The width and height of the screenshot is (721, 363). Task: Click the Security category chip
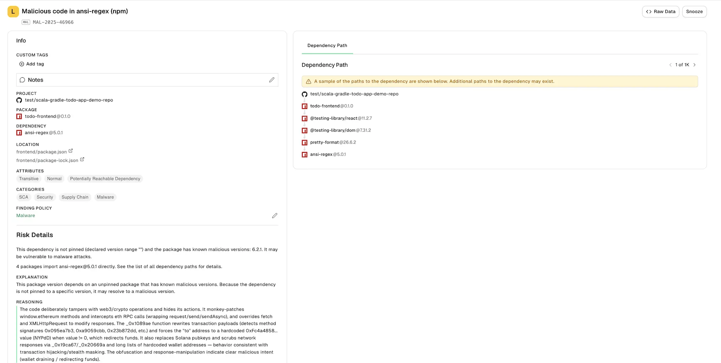point(45,197)
